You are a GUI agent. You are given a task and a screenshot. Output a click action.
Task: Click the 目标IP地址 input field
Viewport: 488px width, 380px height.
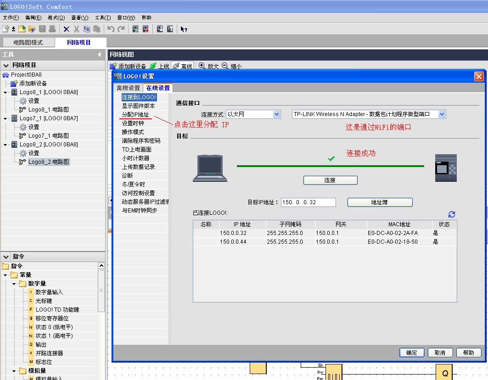pos(308,202)
